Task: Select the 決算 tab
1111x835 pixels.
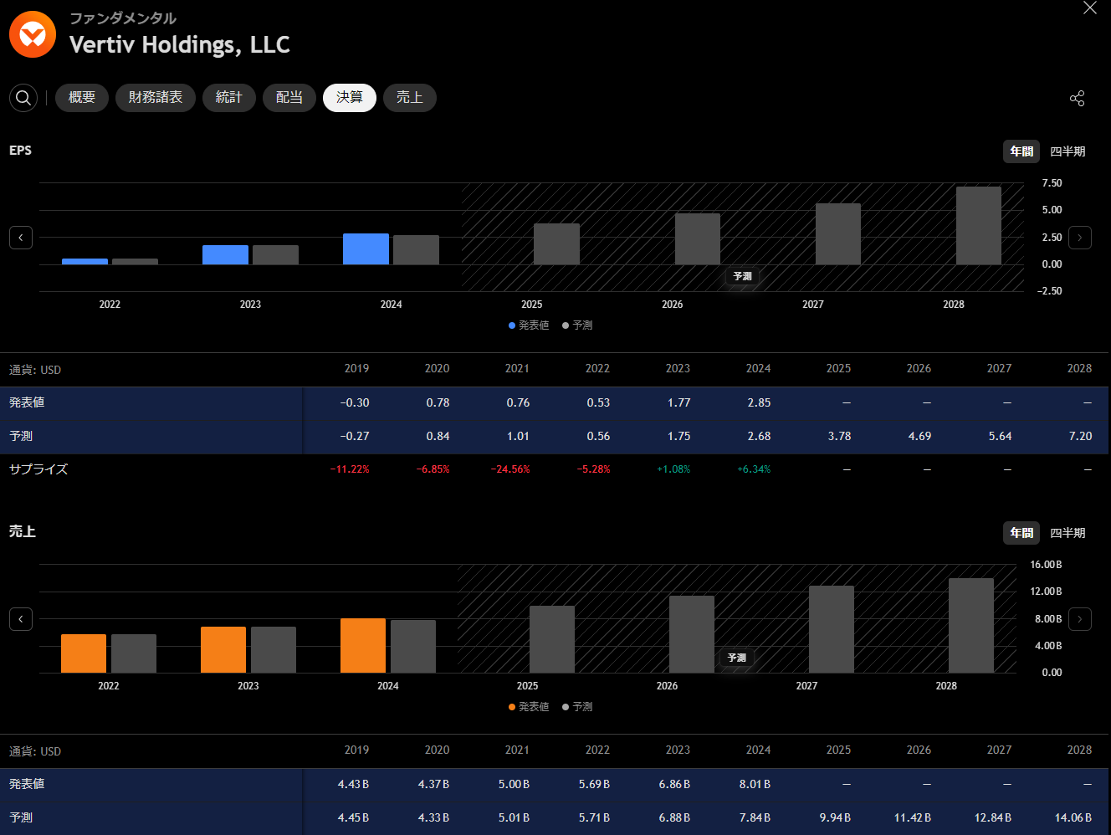Action: (x=350, y=98)
